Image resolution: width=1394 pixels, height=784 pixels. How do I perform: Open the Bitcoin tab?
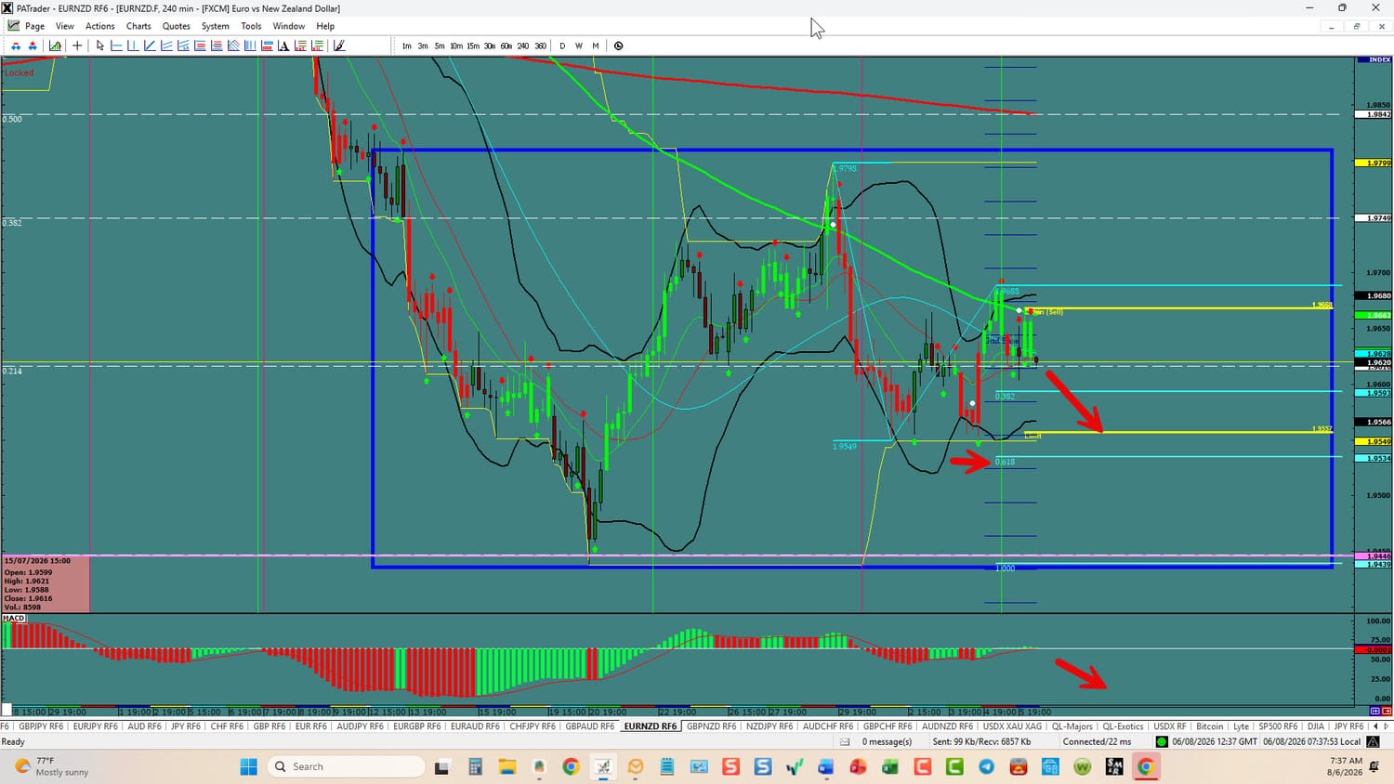click(1210, 726)
